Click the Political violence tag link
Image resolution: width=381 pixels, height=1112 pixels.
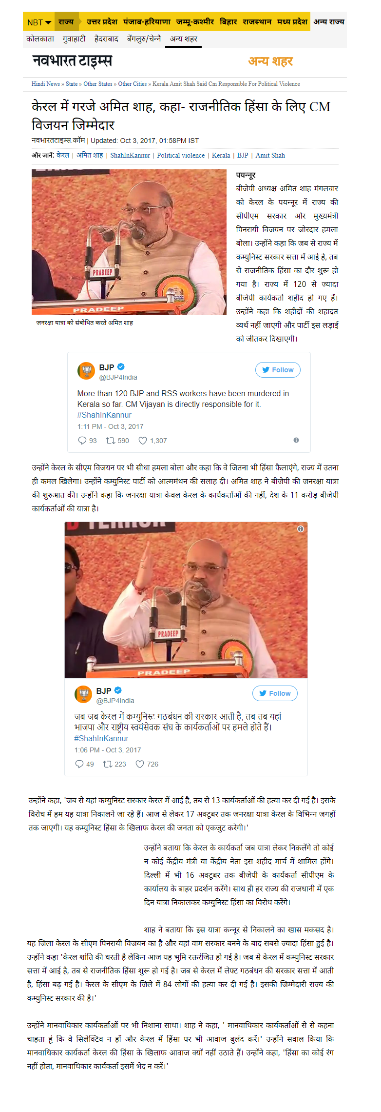pos(181,155)
